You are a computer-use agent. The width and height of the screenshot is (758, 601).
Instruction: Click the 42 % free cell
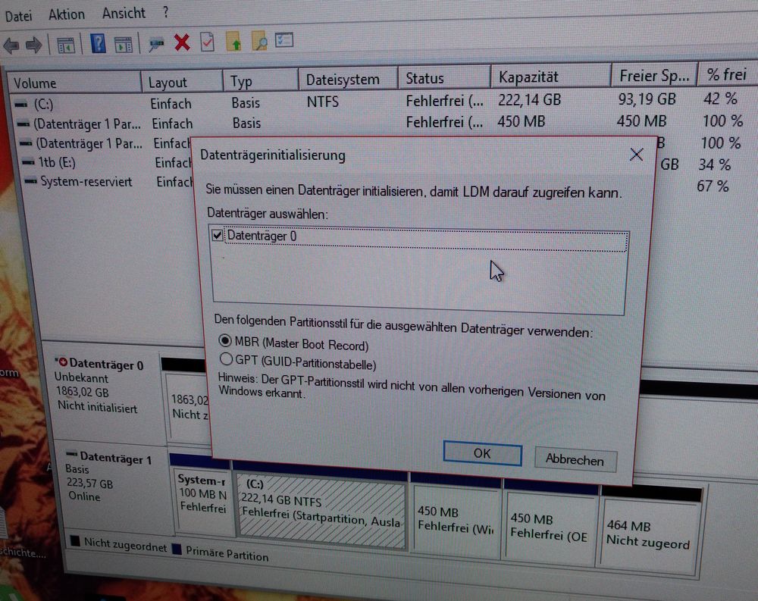point(720,99)
